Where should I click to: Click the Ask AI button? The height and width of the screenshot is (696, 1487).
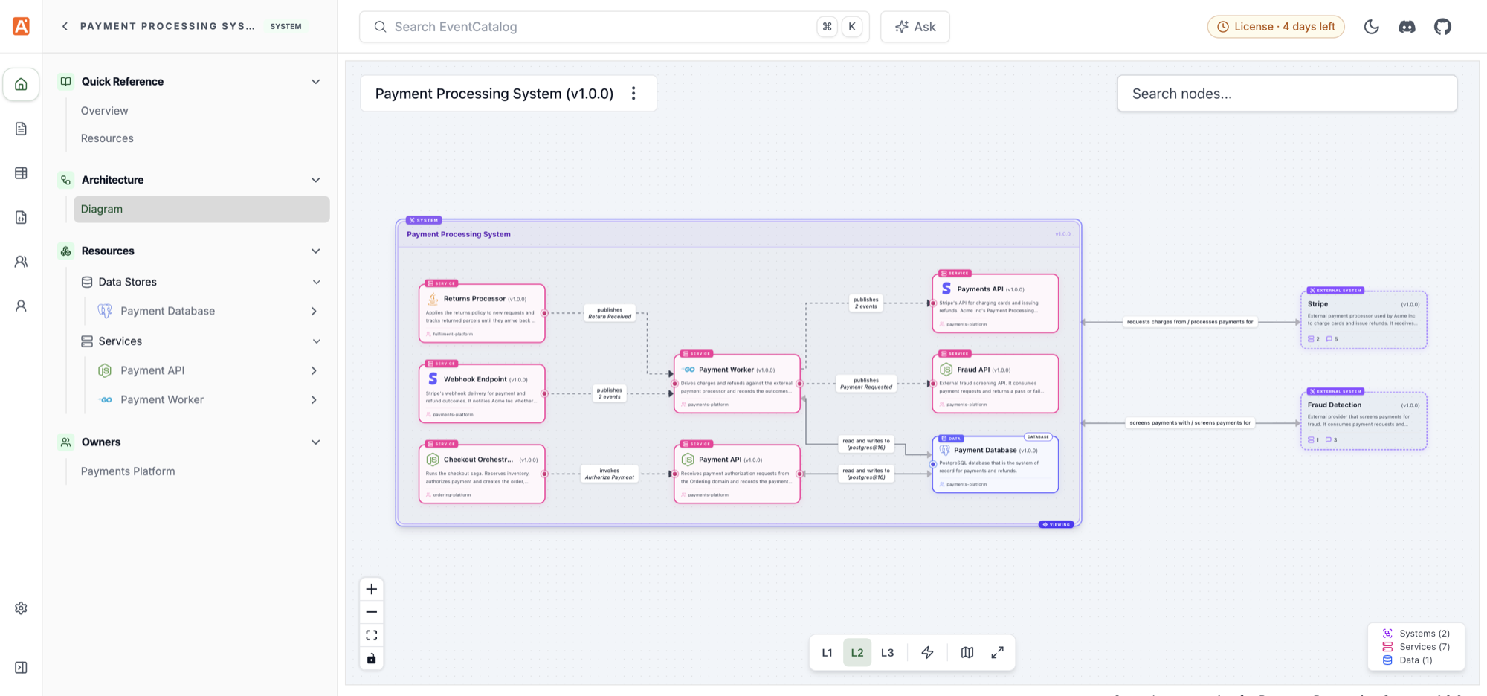(x=915, y=27)
